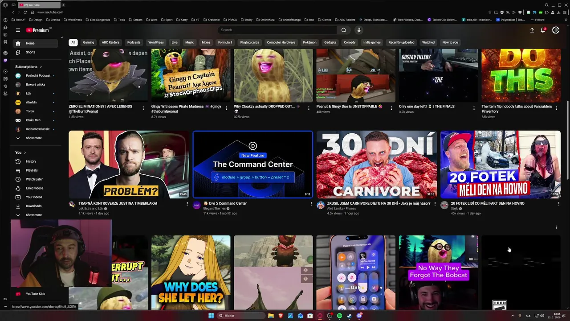
Task: Open the Anime/Manga bookmarks folder
Action: (289, 20)
